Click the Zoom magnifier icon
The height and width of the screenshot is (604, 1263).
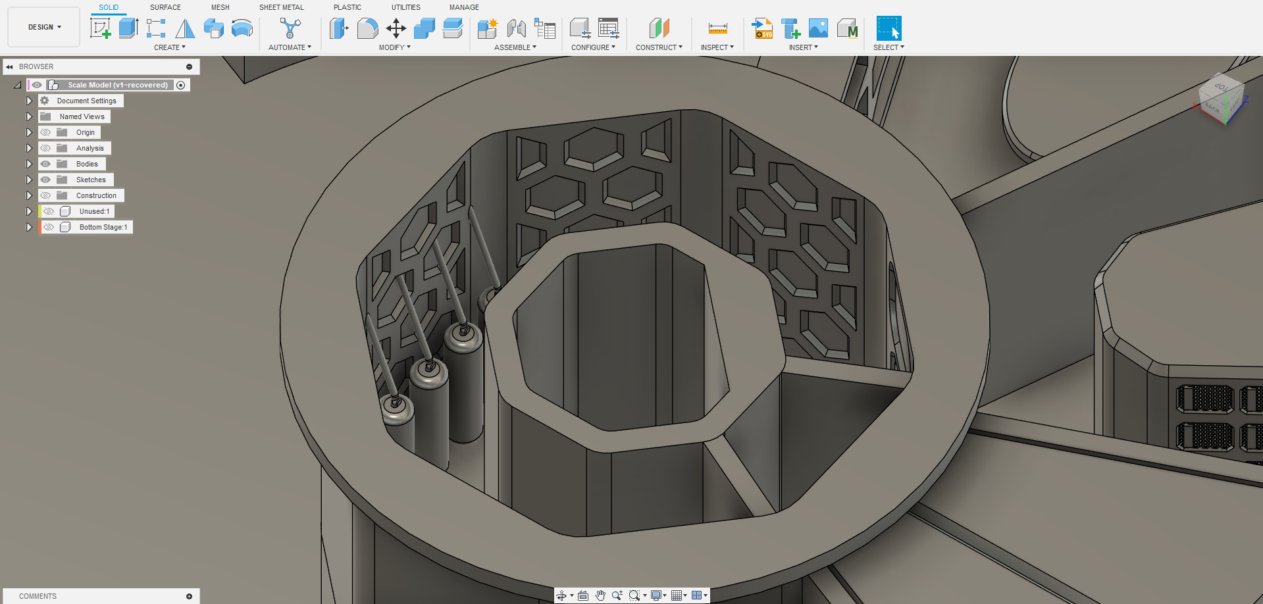[617, 595]
